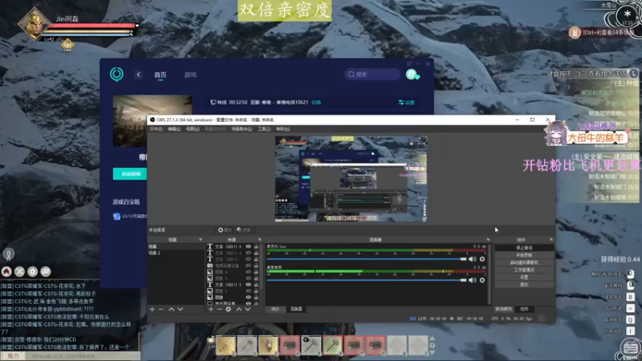The height and width of the screenshot is (361, 642).
Task: Toggle visibility of 图像 3 source
Action: tap(249, 278)
